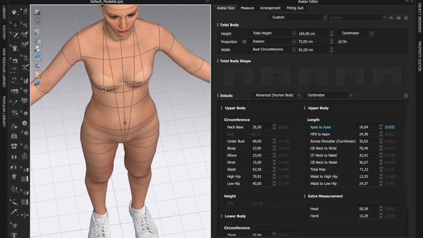Viewport: 423px width, 238px height.
Task: Click the 73,00 cm inseam stepper arrows
Action: pos(331,42)
